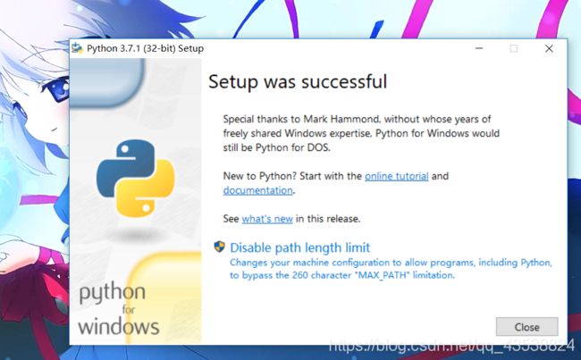This screenshot has width=581, height=360.
Task: Open the documentation link
Action: (258, 190)
